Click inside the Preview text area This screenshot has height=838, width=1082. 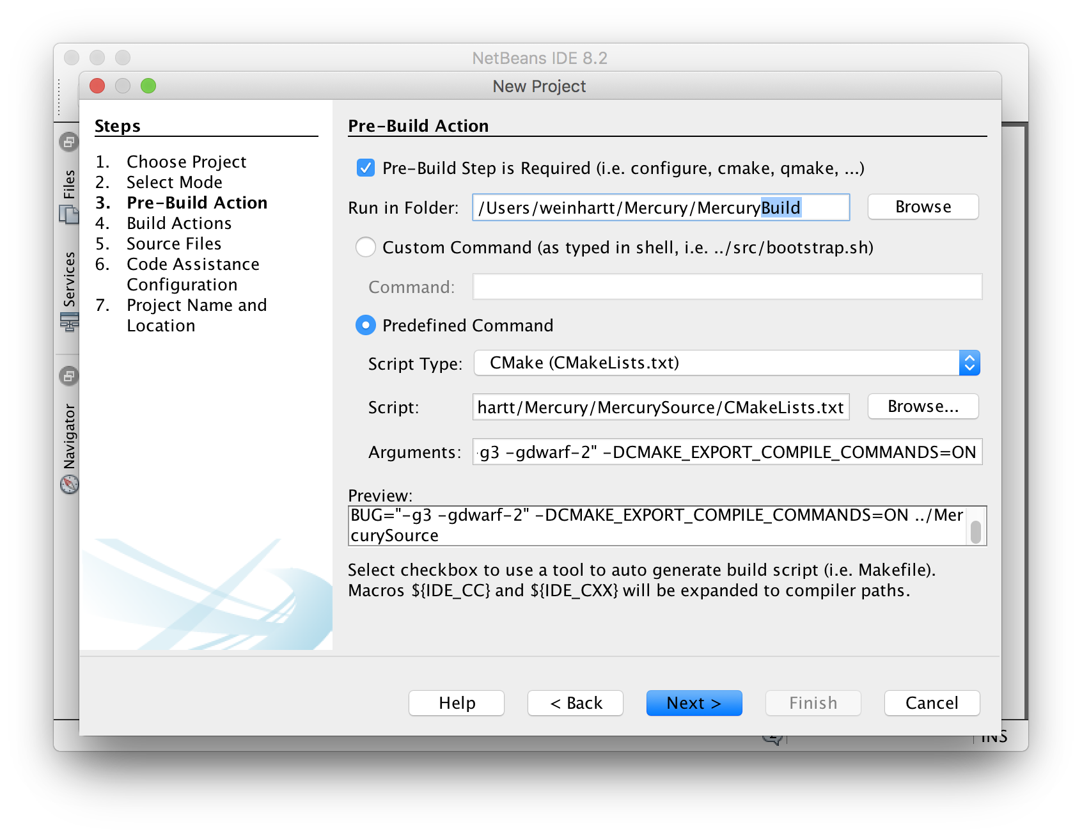tap(659, 526)
